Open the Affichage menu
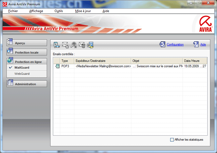The width and height of the screenshot is (217, 153). click(36, 11)
